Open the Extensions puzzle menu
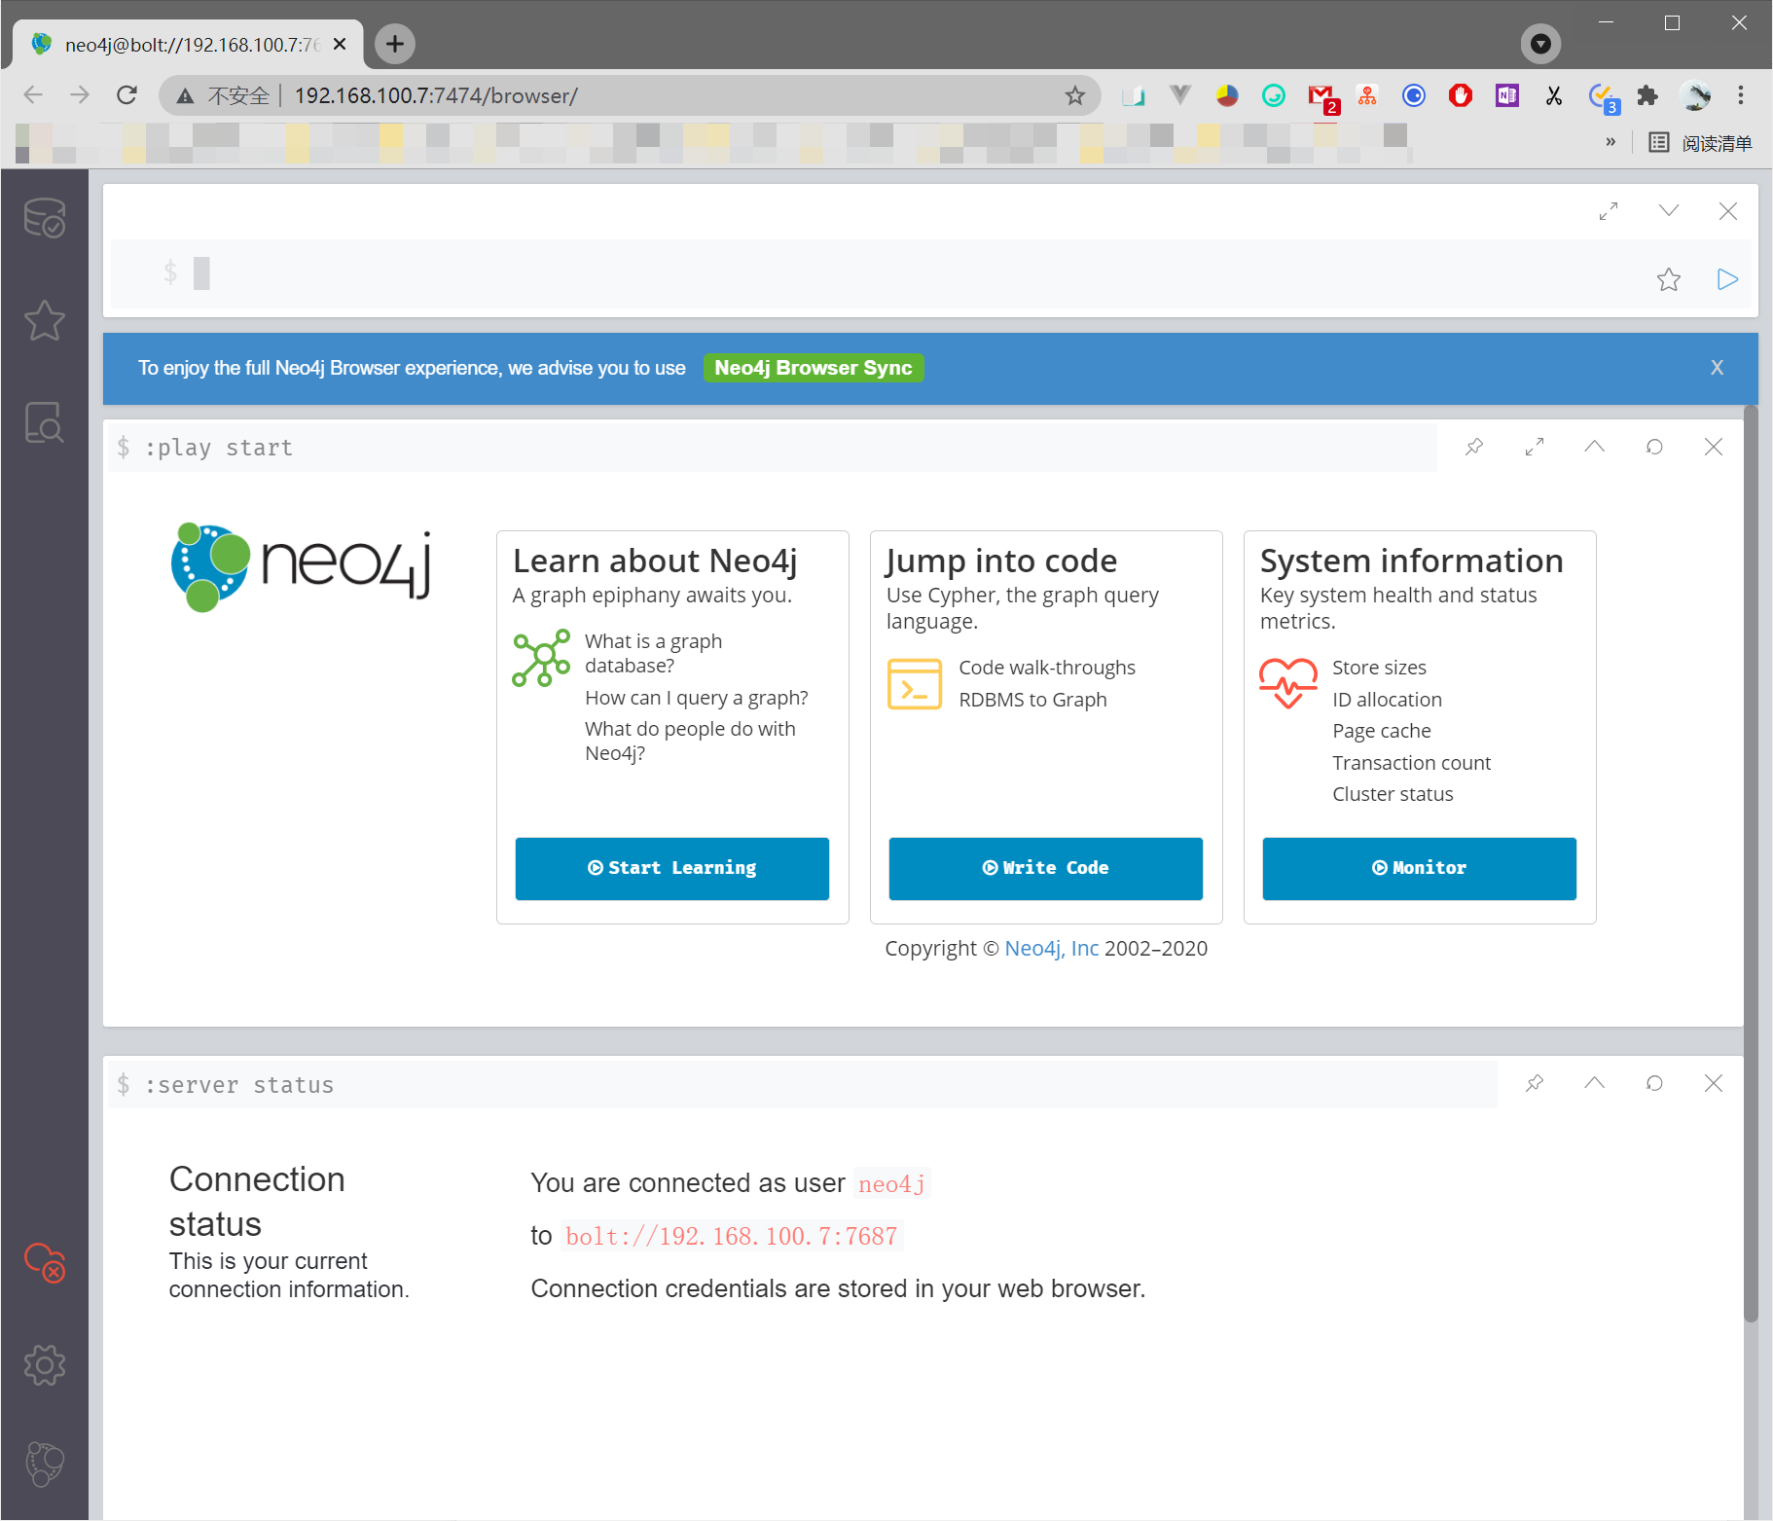Viewport: 1773px width, 1521px height. coord(1647,95)
